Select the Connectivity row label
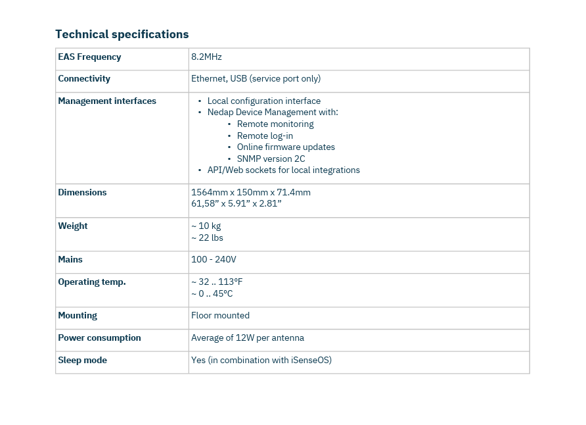586x425 pixels. point(84,78)
